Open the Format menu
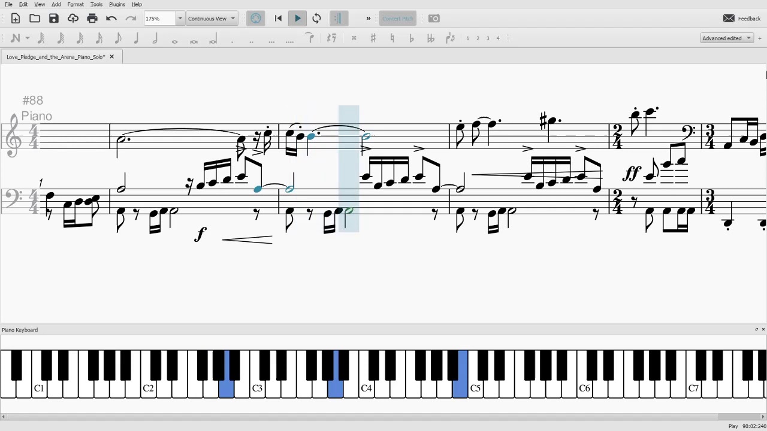767x431 pixels. (76, 4)
